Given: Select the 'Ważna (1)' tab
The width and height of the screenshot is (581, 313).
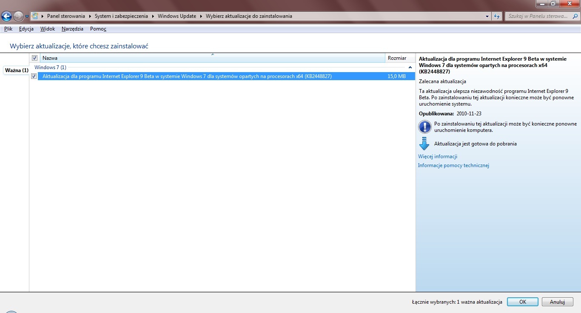Looking at the screenshot, I should 17,70.
